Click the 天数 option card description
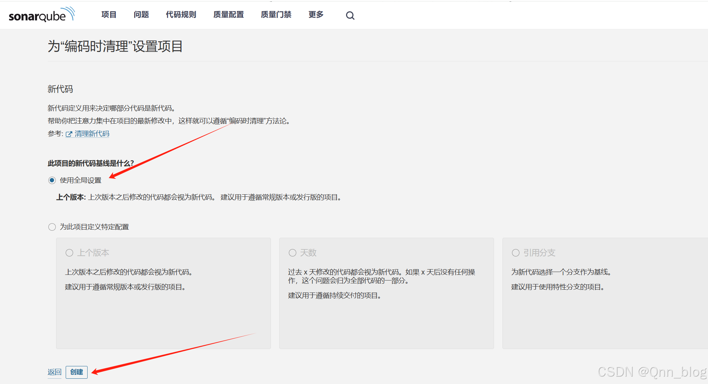The height and width of the screenshot is (384, 708). 381,277
